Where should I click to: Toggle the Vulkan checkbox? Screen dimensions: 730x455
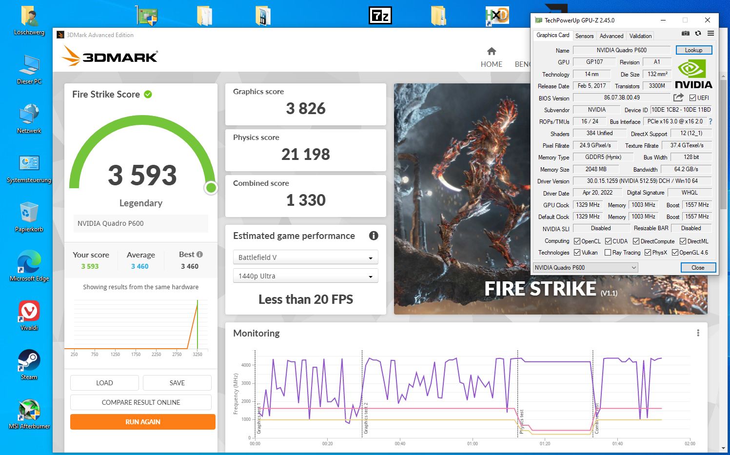(x=577, y=252)
